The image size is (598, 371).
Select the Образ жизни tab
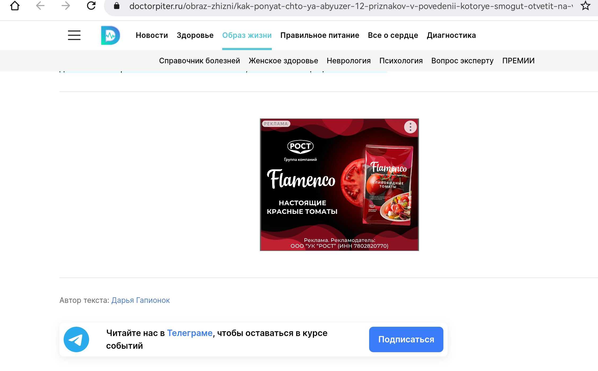(x=247, y=35)
